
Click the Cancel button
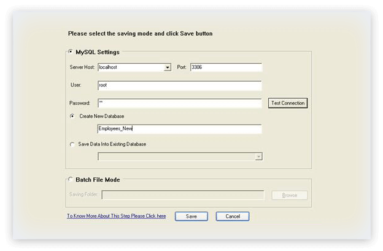[x=233, y=217]
